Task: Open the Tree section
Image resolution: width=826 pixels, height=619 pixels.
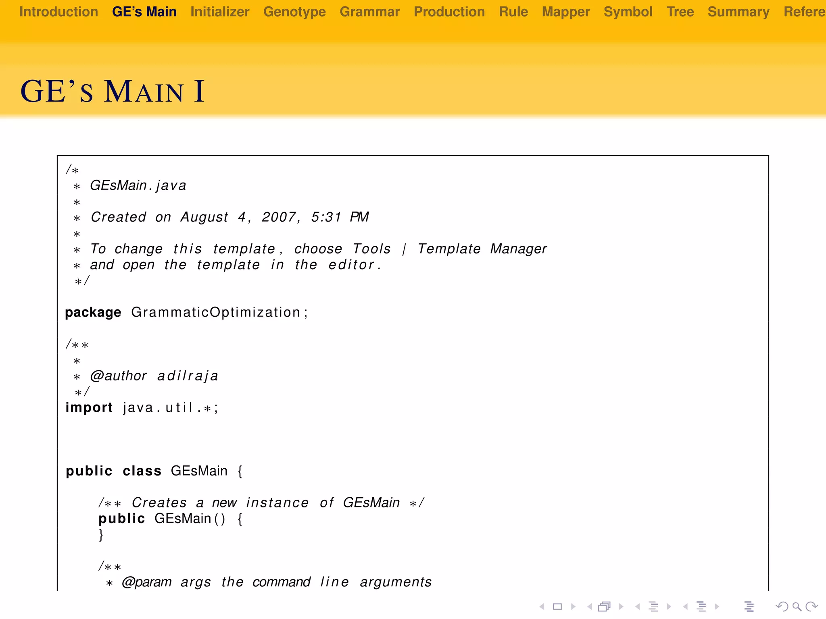Action: click(x=680, y=12)
